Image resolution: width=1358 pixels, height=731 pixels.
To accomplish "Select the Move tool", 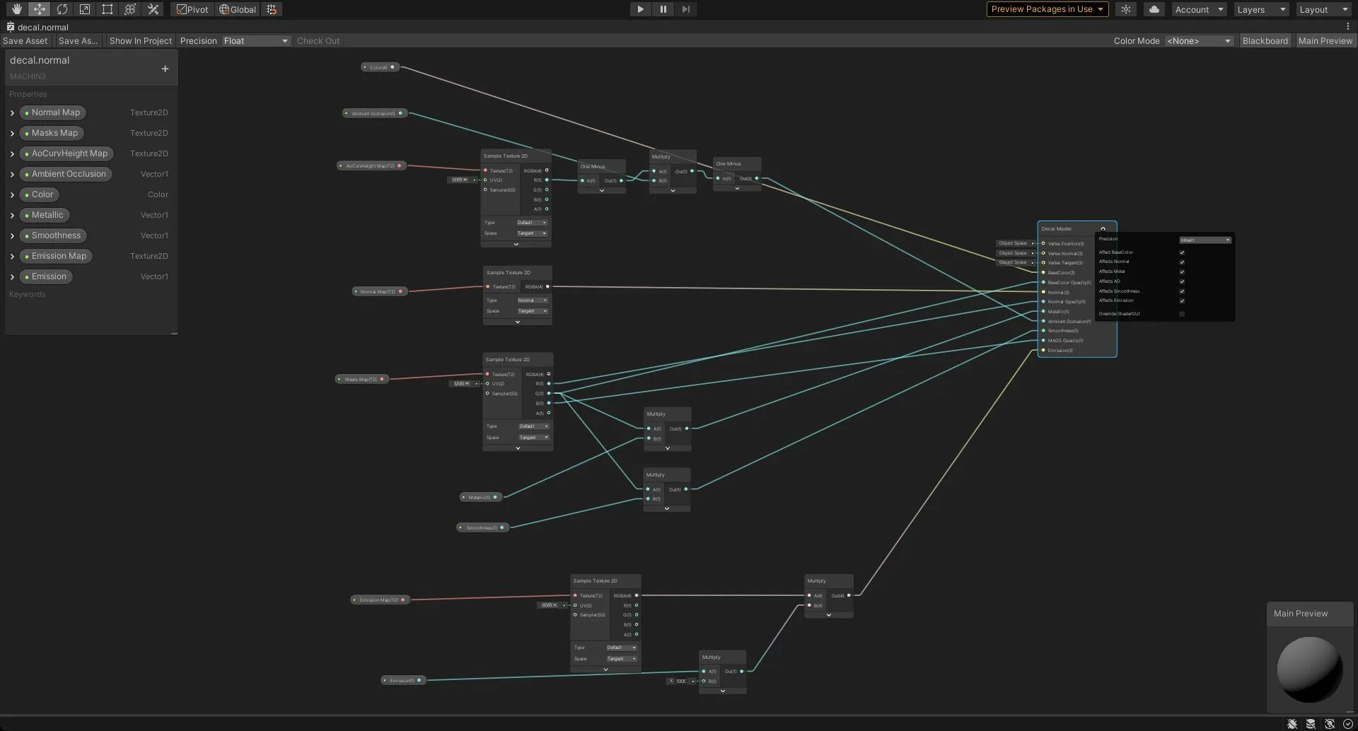I will (39, 9).
